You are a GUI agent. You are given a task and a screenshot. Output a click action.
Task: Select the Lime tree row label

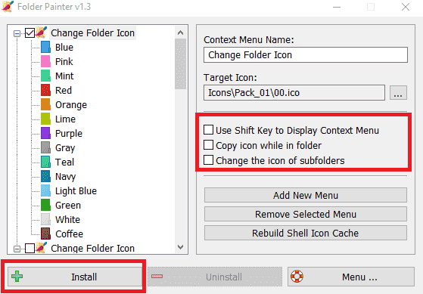[x=65, y=119]
